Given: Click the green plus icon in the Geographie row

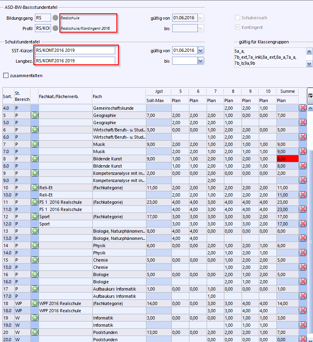Looking at the screenshot, I should 35,115.
